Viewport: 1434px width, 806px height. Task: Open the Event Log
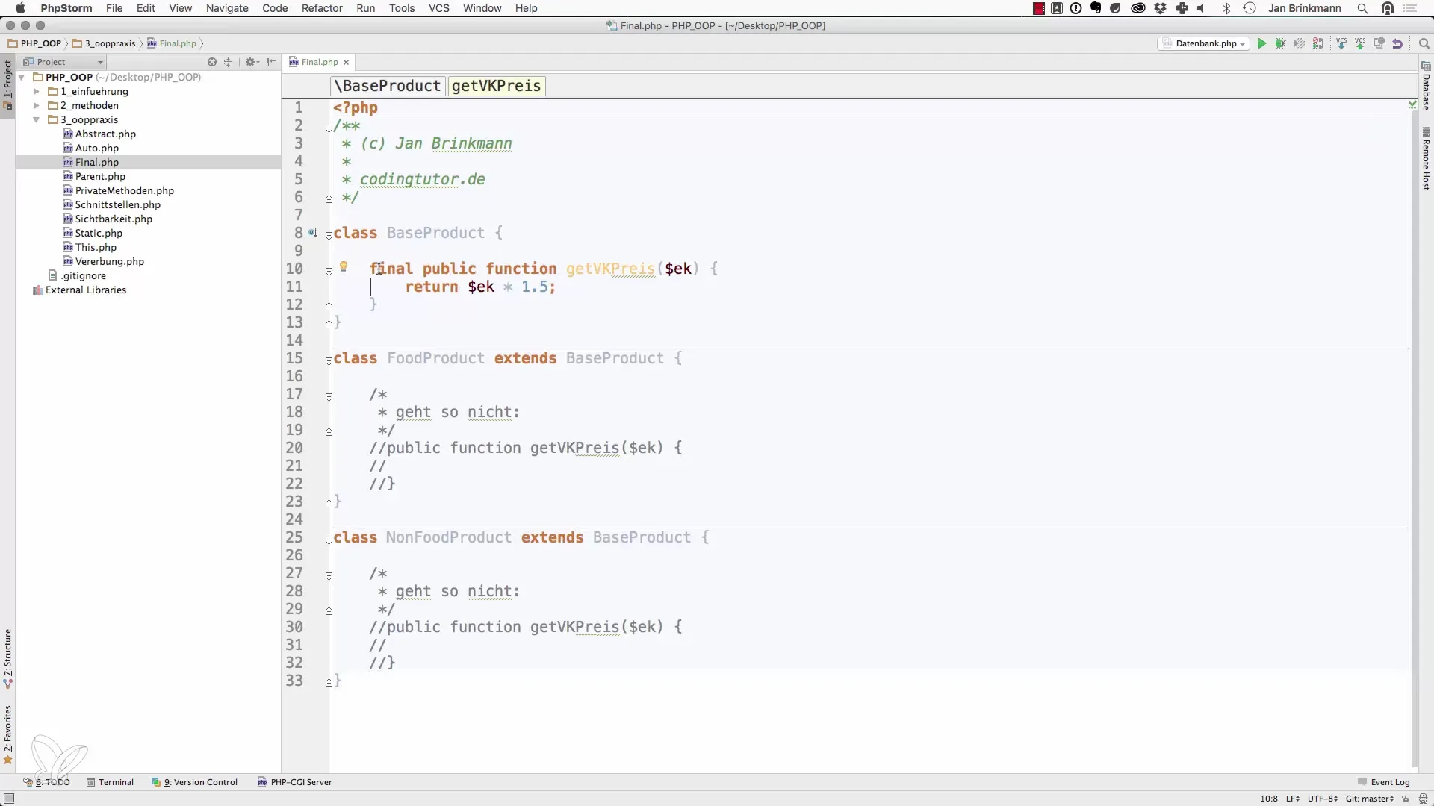click(1383, 782)
